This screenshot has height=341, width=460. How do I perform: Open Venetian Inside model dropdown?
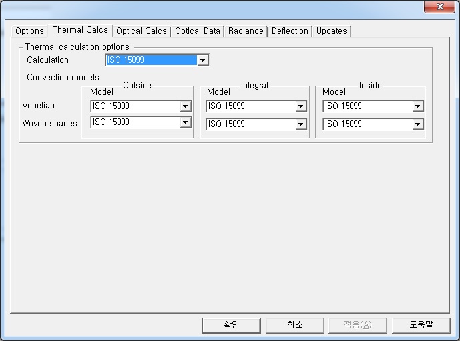(x=417, y=106)
